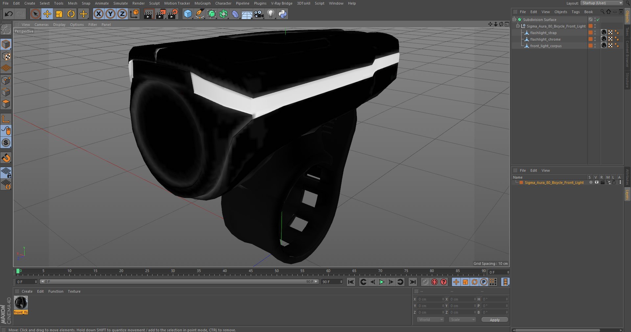Viewport: 631px width, 332px height.
Task: Click the timeline range slider bar
Action: coord(179,282)
